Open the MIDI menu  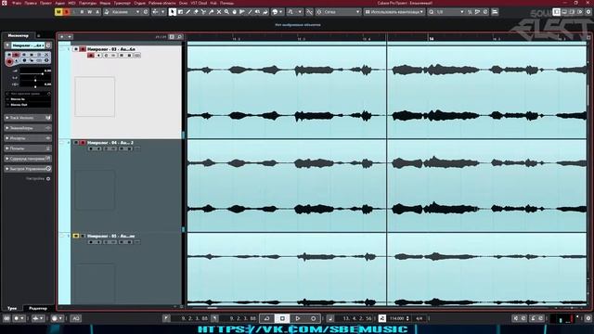click(x=71, y=3)
